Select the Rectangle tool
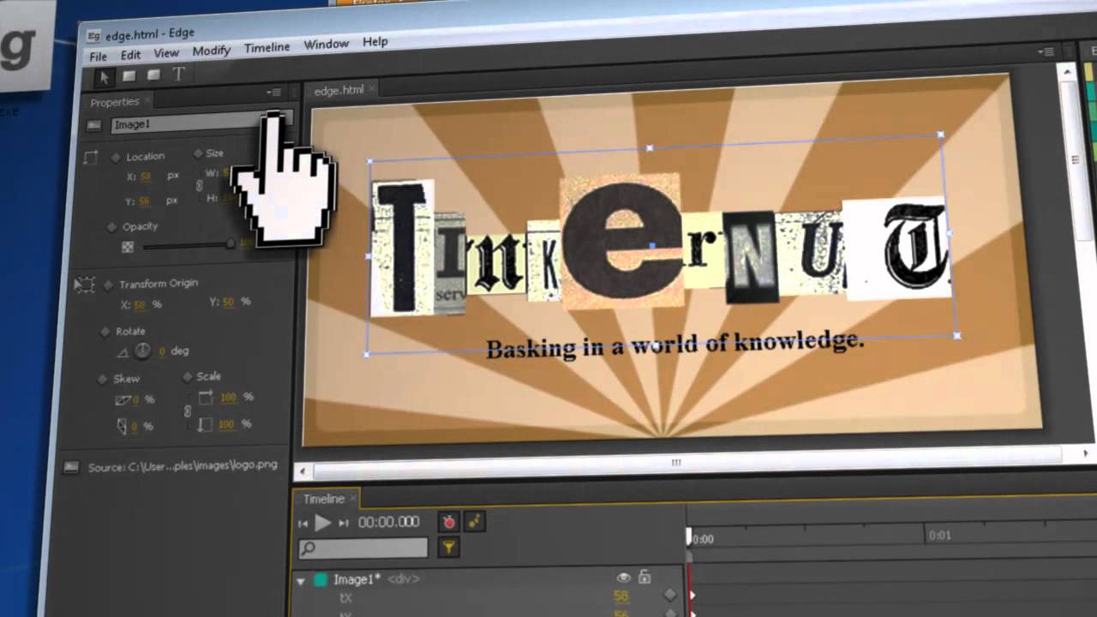1097x617 pixels. point(129,76)
